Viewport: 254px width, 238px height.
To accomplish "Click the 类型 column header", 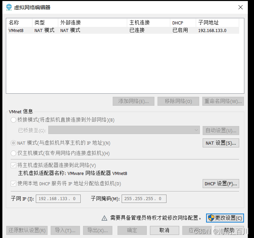I will 45,22.
